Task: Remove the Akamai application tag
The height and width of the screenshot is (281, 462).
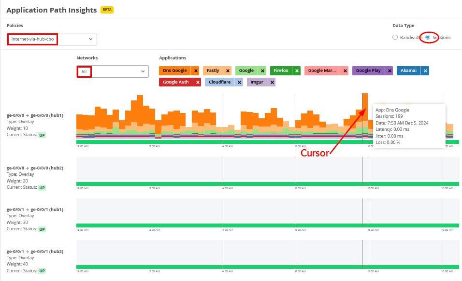Action: (425, 70)
